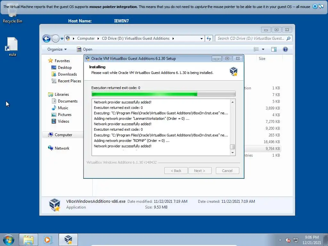Screen dimensions: 328x246
Task: Click the Next button in Setup
Action: pos(200,171)
